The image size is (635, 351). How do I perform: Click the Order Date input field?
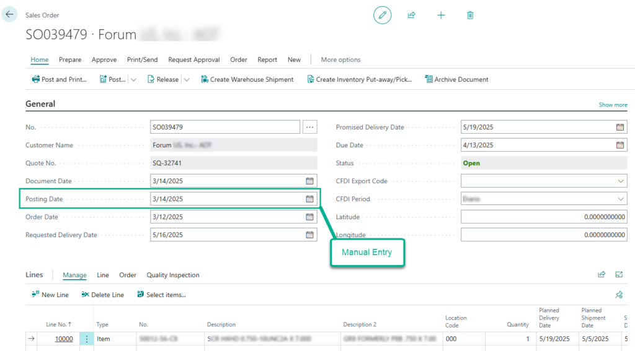click(234, 217)
